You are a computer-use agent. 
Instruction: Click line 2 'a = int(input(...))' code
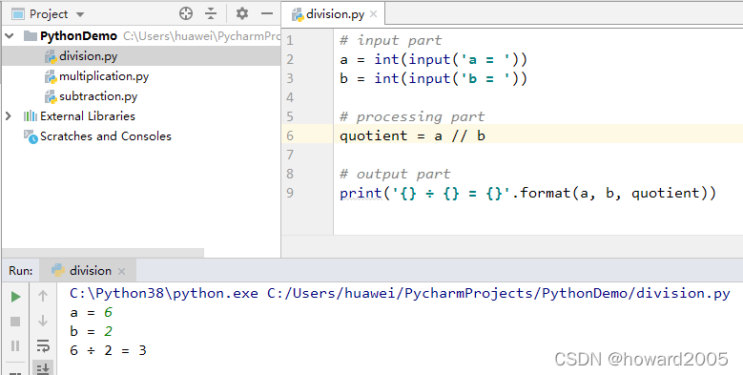(434, 60)
